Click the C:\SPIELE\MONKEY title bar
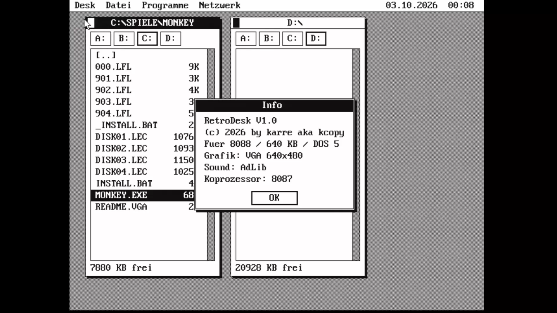557x313 pixels. [152, 23]
